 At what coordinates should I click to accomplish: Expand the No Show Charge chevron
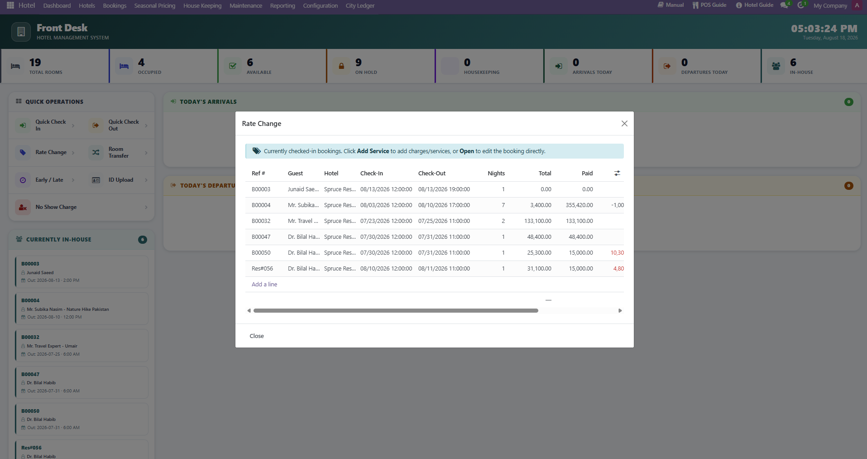146,207
